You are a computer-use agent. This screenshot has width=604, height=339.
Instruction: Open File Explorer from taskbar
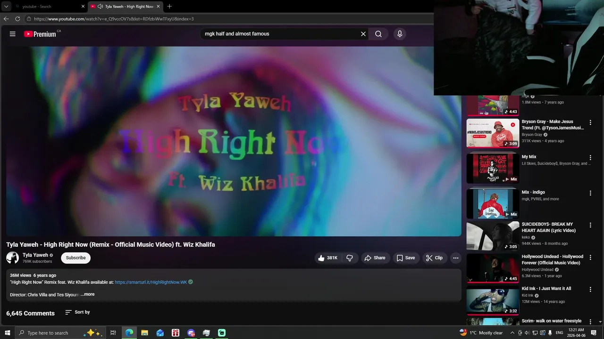(x=144, y=333)
